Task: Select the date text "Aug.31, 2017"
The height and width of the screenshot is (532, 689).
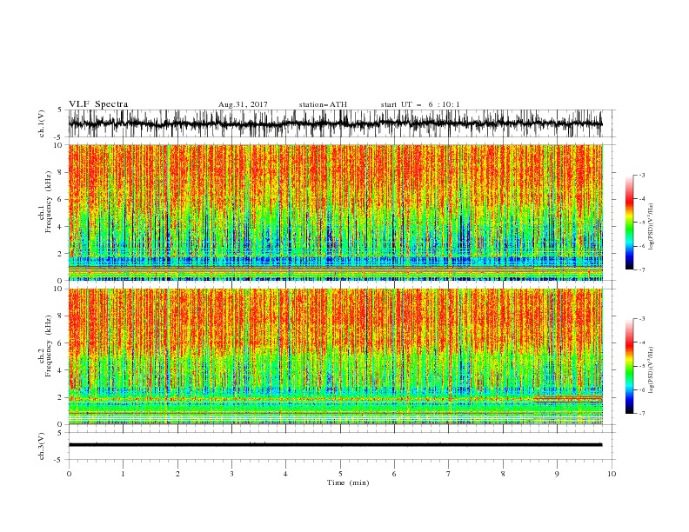Action: (x=243, y=104)
